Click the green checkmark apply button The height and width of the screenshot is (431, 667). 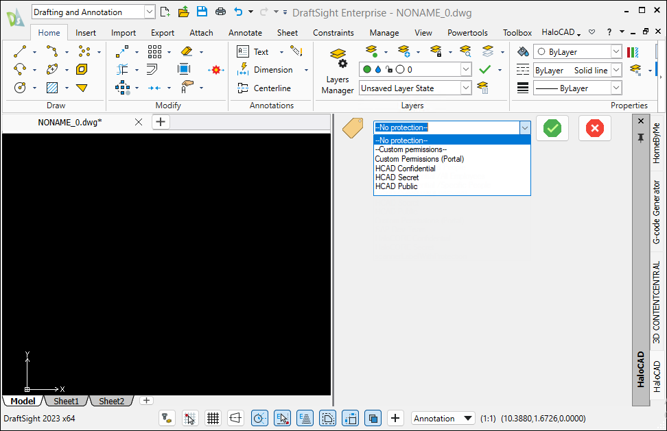click(x=552, y=128)
